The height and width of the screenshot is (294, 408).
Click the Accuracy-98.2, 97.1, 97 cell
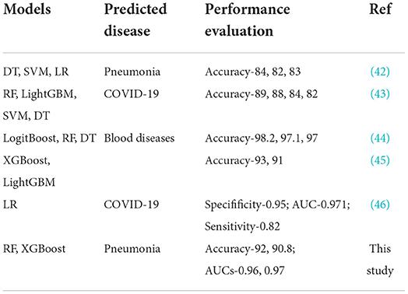(262, 138)
